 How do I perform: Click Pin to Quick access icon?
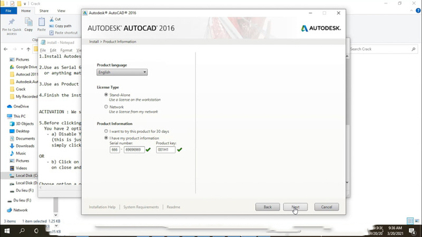pos(12,22)
